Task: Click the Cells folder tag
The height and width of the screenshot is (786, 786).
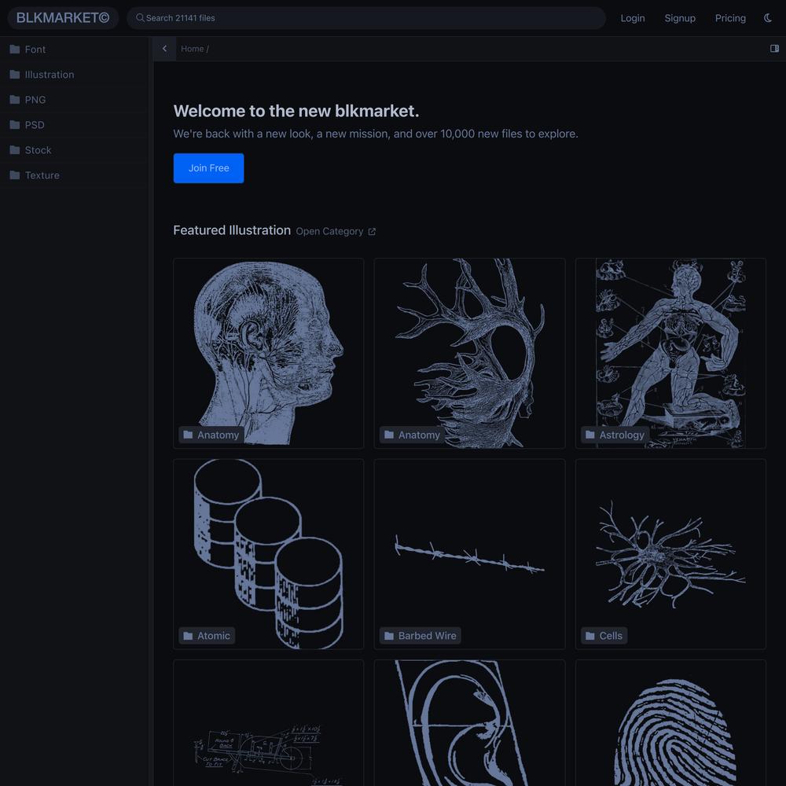Action: [604, 636]
